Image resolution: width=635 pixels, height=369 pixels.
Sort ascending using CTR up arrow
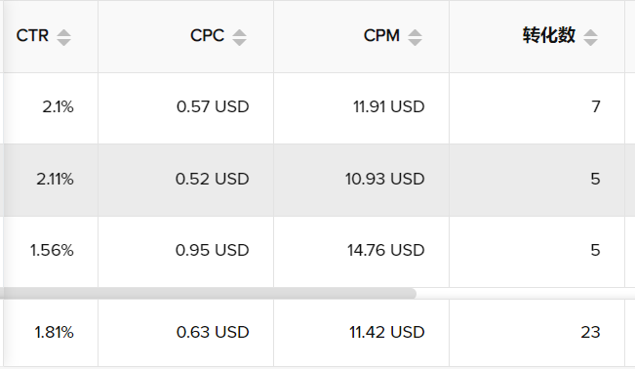63,33
